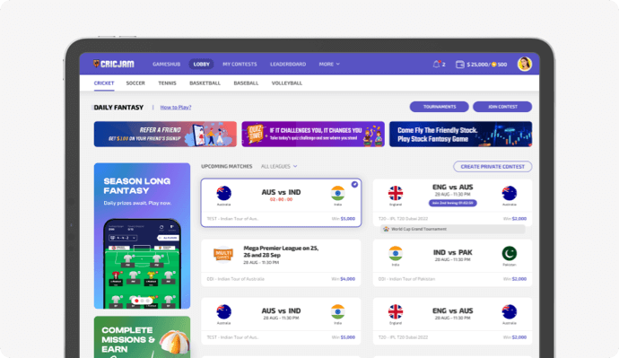Click England flag in top ENG vs AUS card
Viewport: 619px width, 358px height.
pos(395,193)
